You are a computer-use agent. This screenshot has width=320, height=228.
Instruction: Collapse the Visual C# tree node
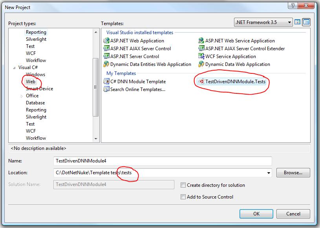click(15, 67)
